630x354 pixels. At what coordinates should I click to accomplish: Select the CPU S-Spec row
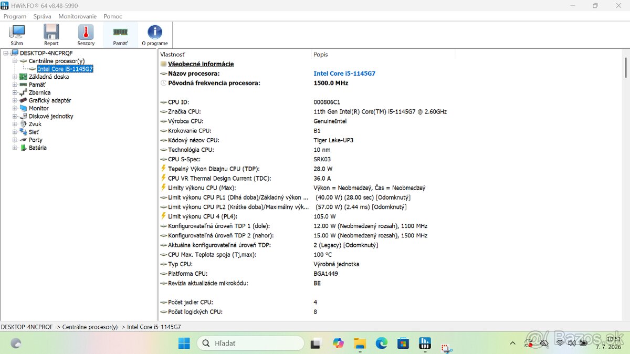[x=390, y=159]
